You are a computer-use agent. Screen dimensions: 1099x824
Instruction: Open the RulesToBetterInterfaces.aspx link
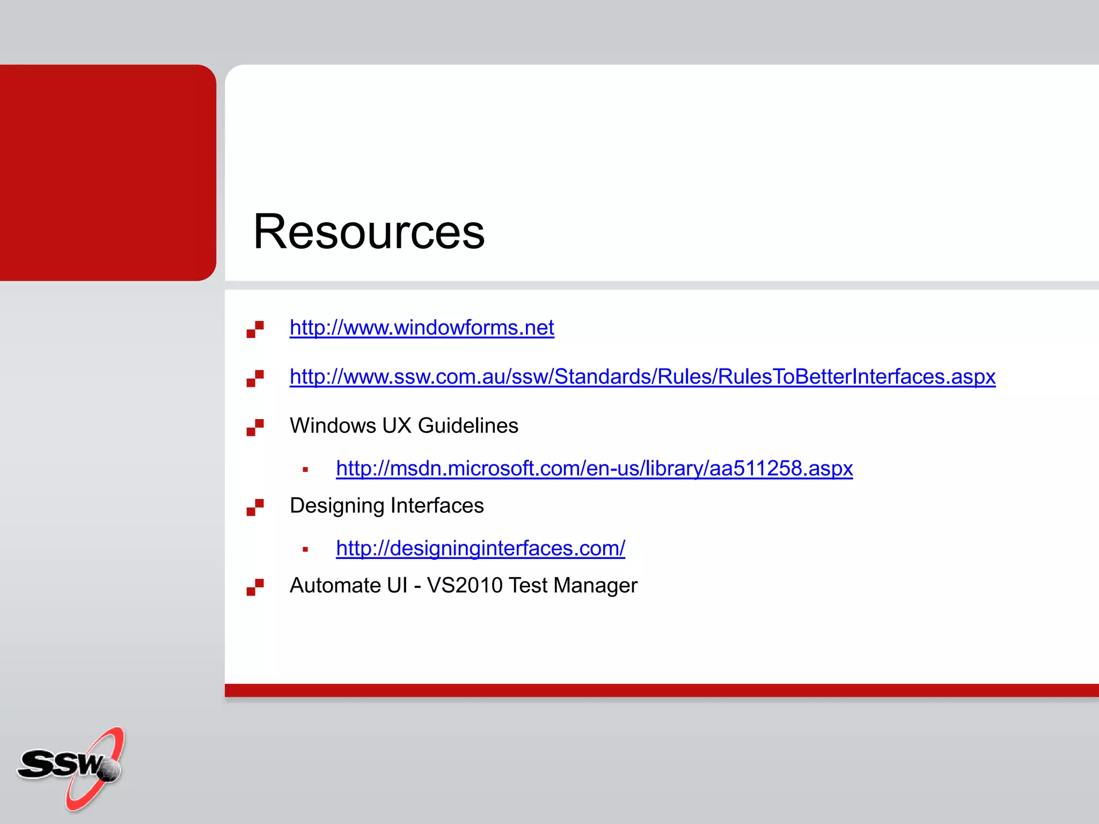(642, 377)
